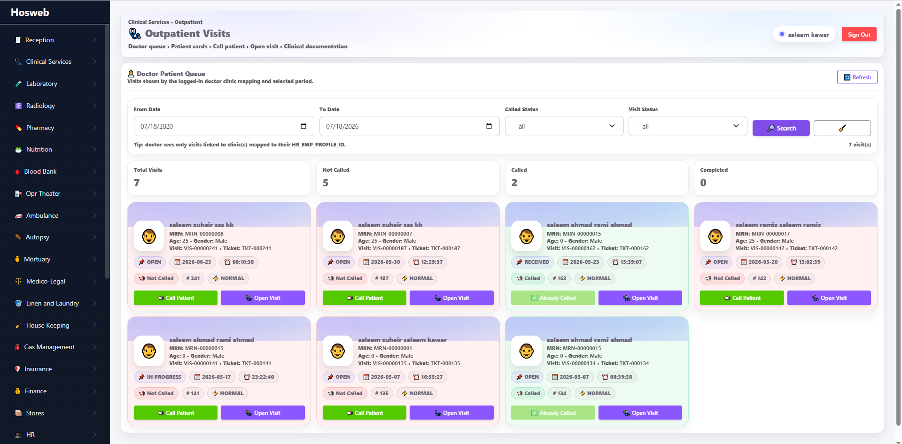Expand the Reception menu chevron
Image resolution: width=902 pixels, height=444 pixels.
[x=94, y=40]
